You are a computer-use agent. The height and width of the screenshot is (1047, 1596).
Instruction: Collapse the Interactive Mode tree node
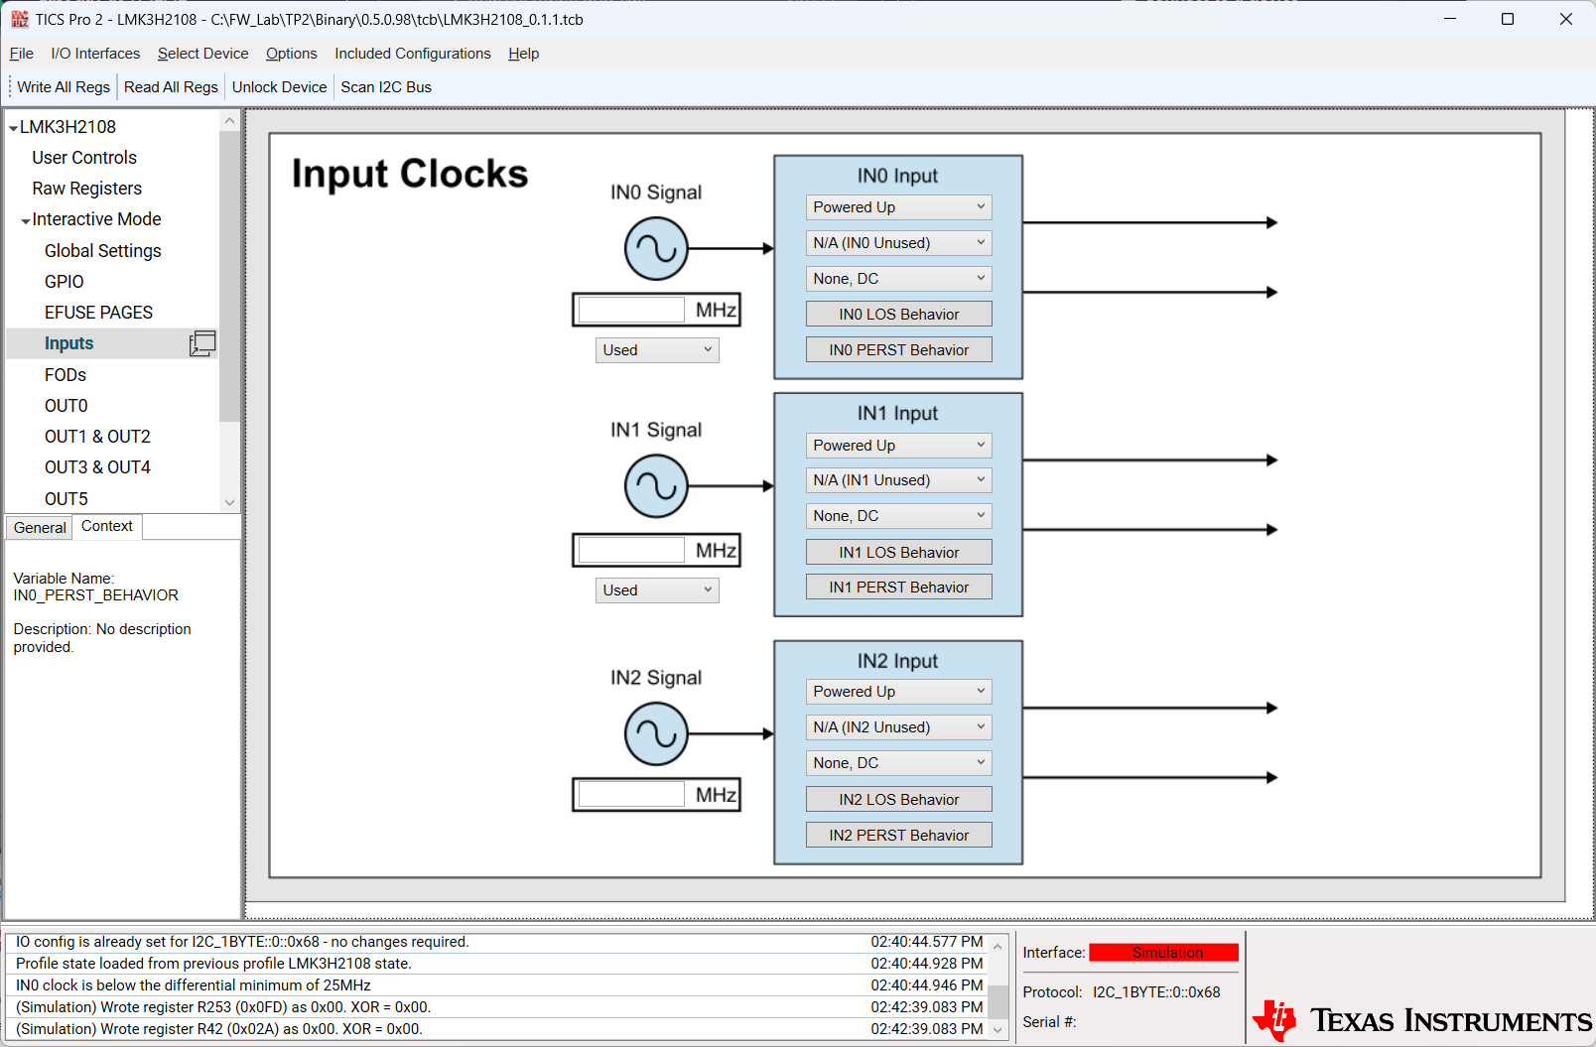(25, 218)
